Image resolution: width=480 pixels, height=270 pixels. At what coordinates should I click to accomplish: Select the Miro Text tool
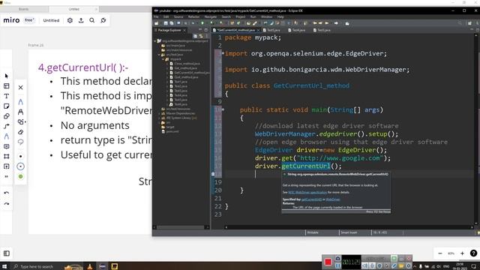(x=7, y=96)
